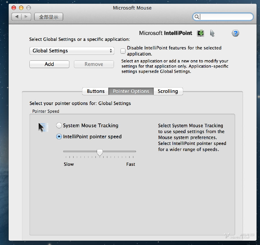Select System Mouse Tracking radio button

click(59, 126)
